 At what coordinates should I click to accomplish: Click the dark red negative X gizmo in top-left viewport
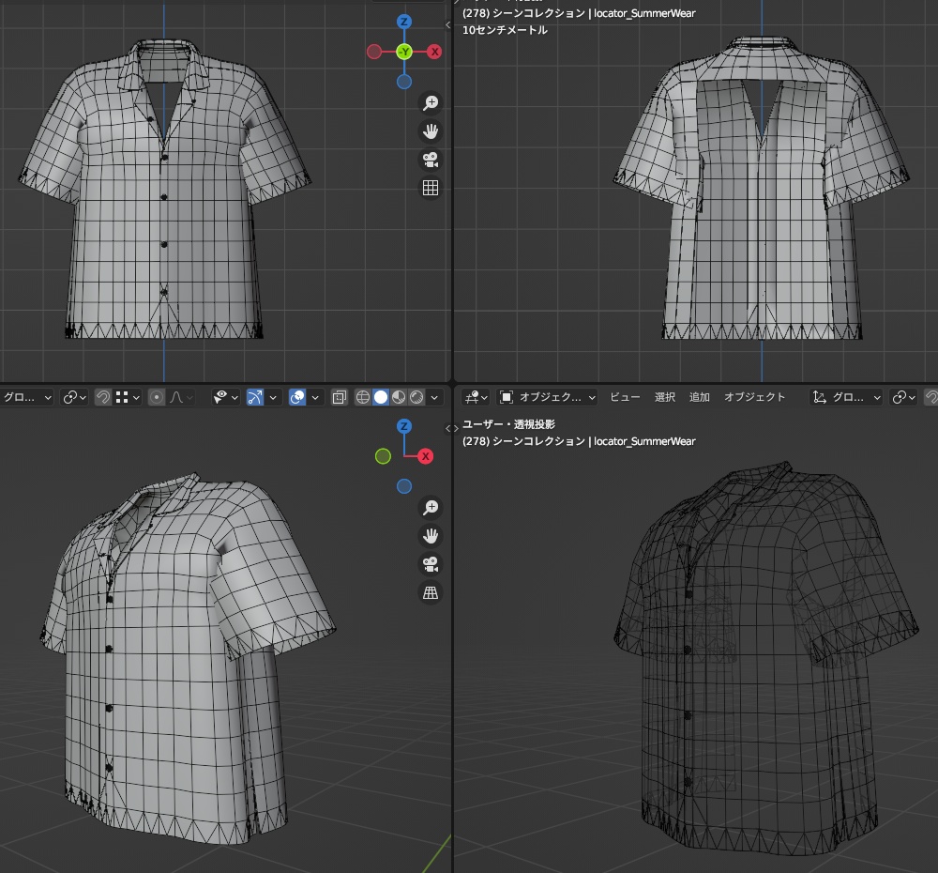pos(374,52)
